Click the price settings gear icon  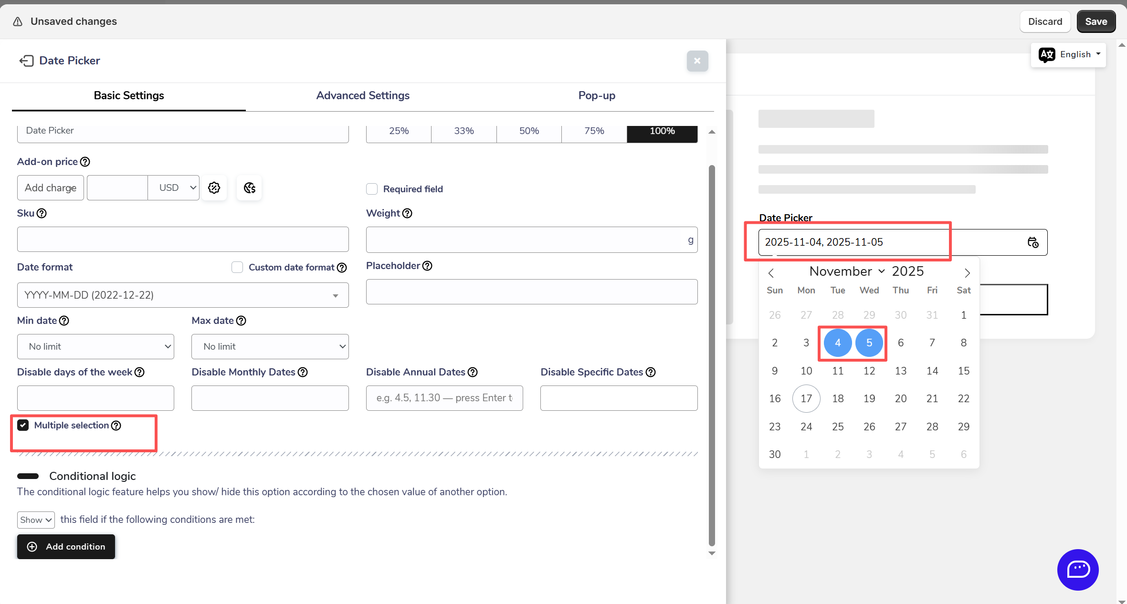[214, 187]
